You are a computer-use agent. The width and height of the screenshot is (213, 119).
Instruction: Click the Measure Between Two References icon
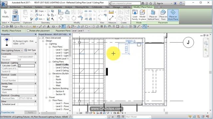pos(111,18)
